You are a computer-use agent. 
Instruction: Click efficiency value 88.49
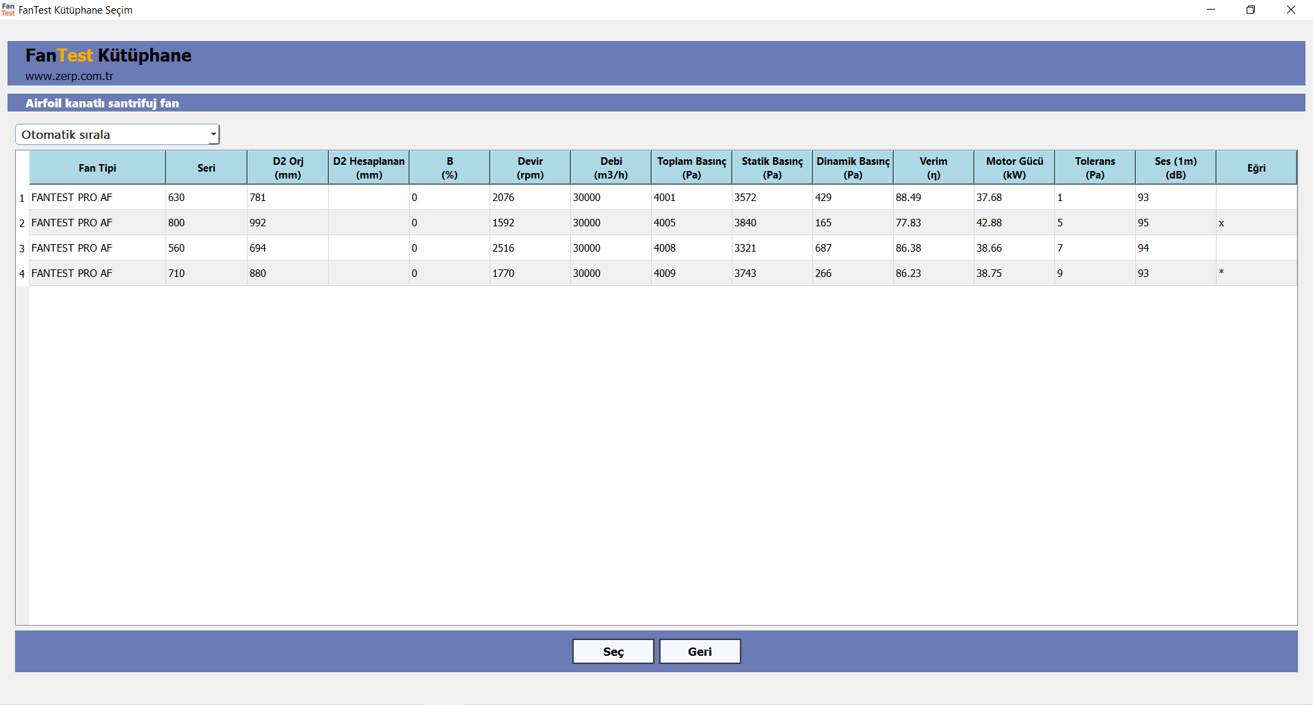pyautogui.click(x=908, y=198)
